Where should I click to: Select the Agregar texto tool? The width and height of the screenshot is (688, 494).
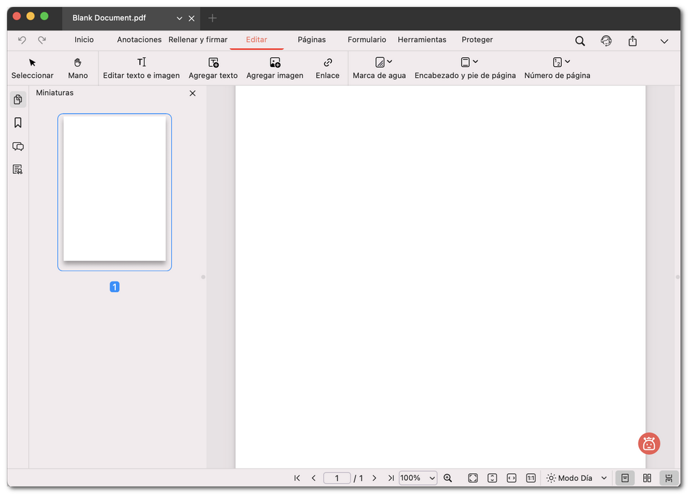click(213, 67)
